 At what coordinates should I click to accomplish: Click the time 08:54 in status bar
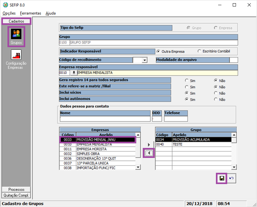point(224,204)
